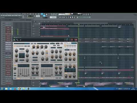Click the tempo display in transport panel
137x103 pixels.
[38, 16]
